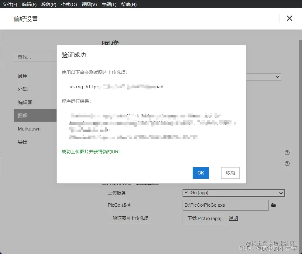
Task: Click the using http command text
Action: point(116,87)
